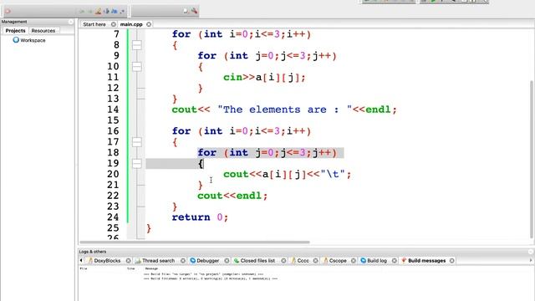
Task: Click the red icon at toolbar's left end
Action: click(x=8, y=11)
